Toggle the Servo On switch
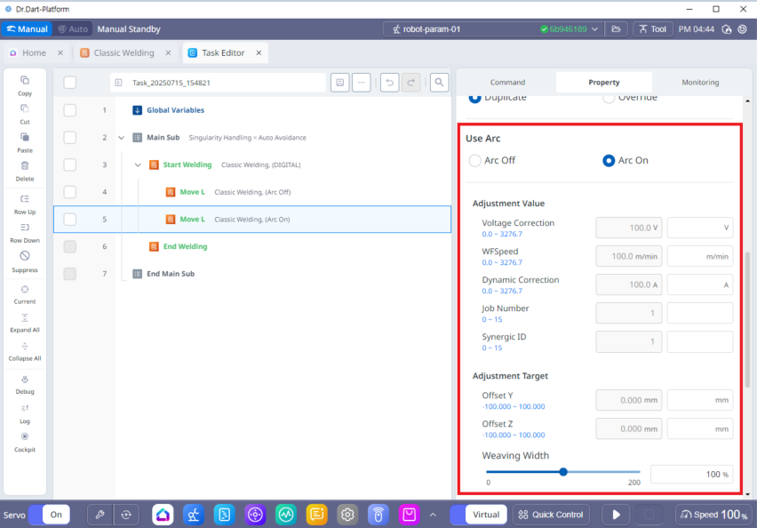Screen dimensions: 757x528 point(49,514)
